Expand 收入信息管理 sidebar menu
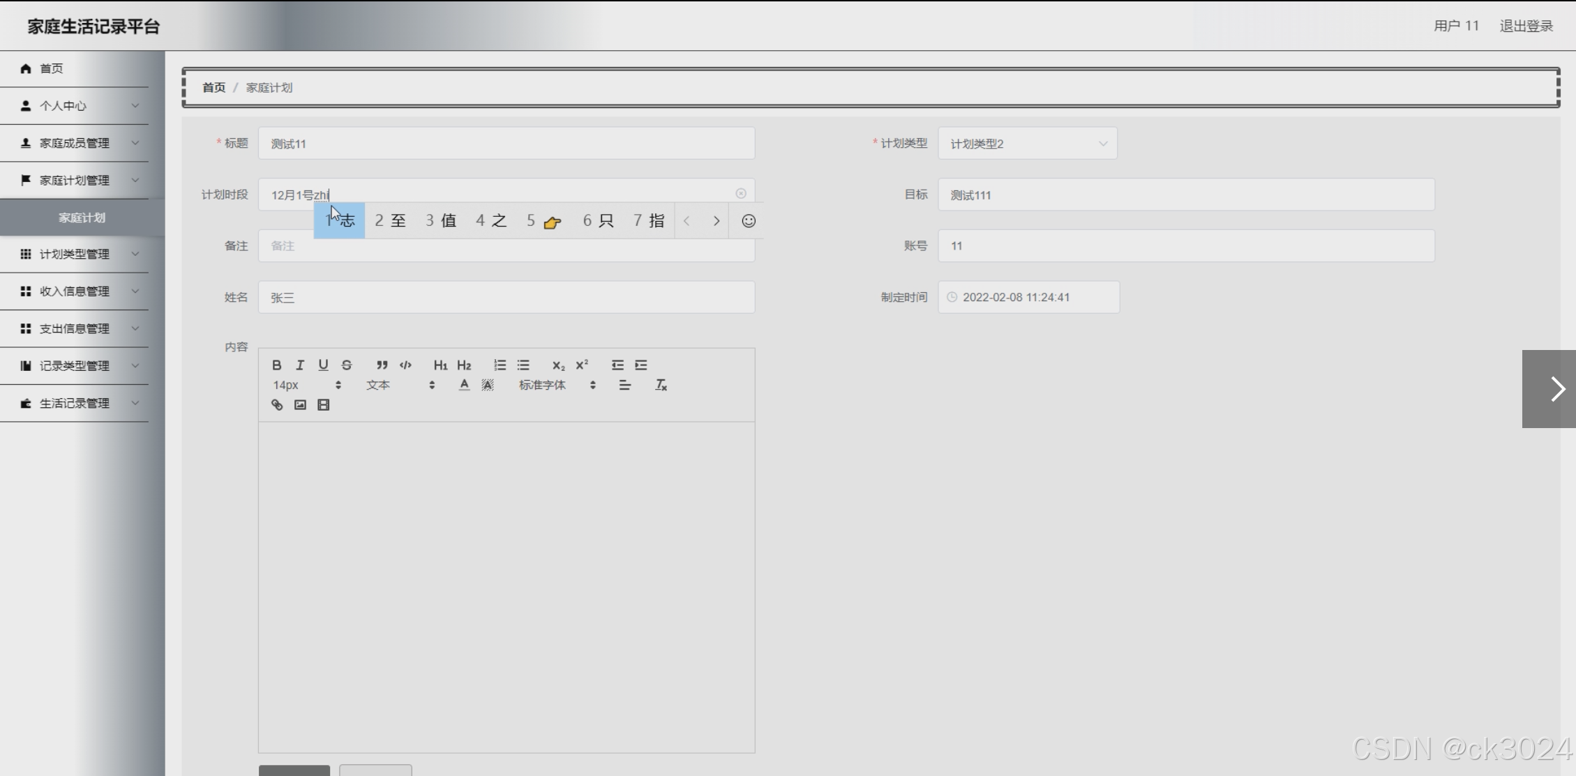This screenshot has width=1576, height=776. tap(74, 291)
